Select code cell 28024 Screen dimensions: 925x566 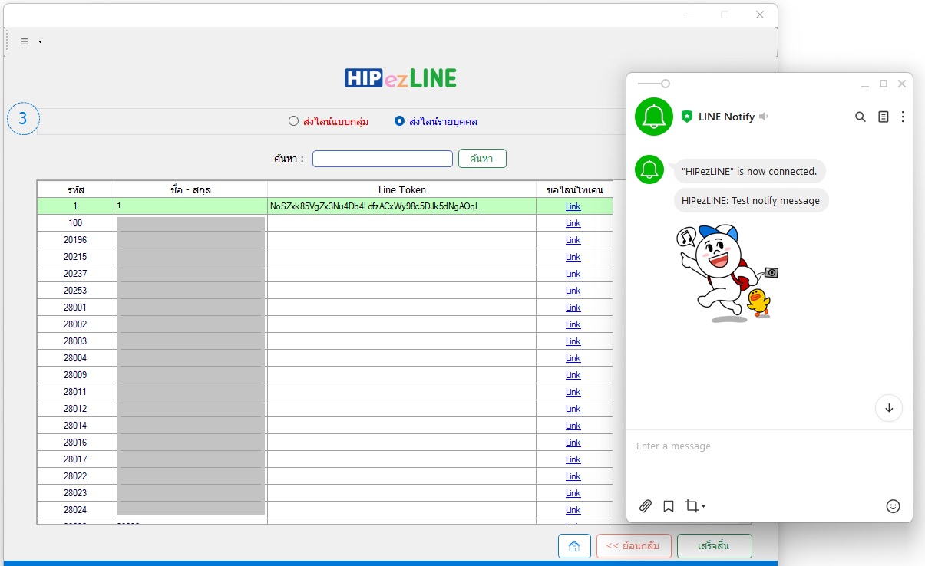tap(75, 510)
